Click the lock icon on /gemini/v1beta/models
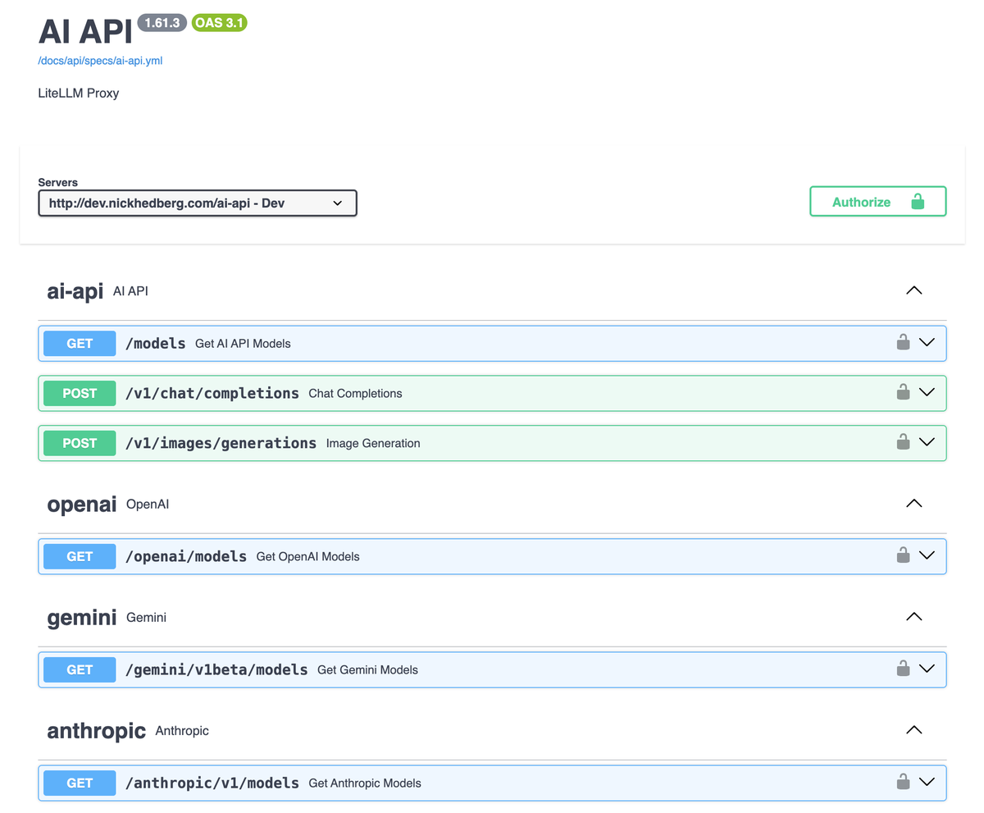This screenshot has height=813, width=984. pyautogui.click(x=903, y=669)
